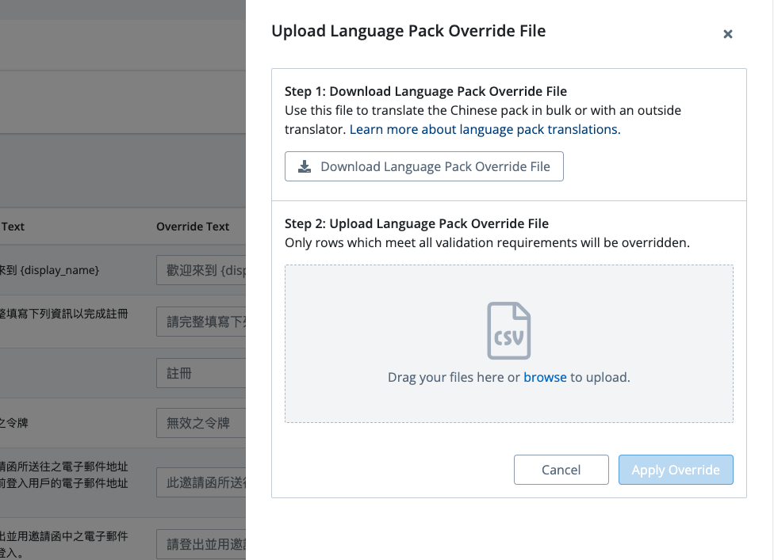This screenshot has height=560, width=774.
Task: Close the Upload Language Pack dialog
Action: point(727,34)
